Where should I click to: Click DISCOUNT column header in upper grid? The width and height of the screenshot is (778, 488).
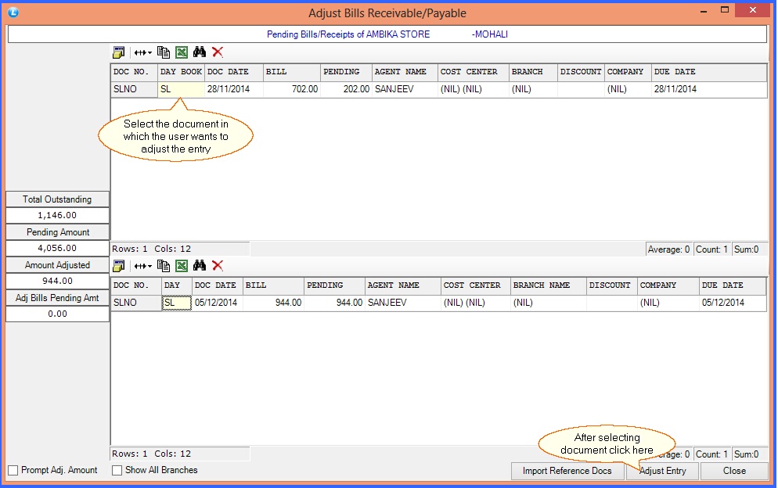click(x=581, y=72)
